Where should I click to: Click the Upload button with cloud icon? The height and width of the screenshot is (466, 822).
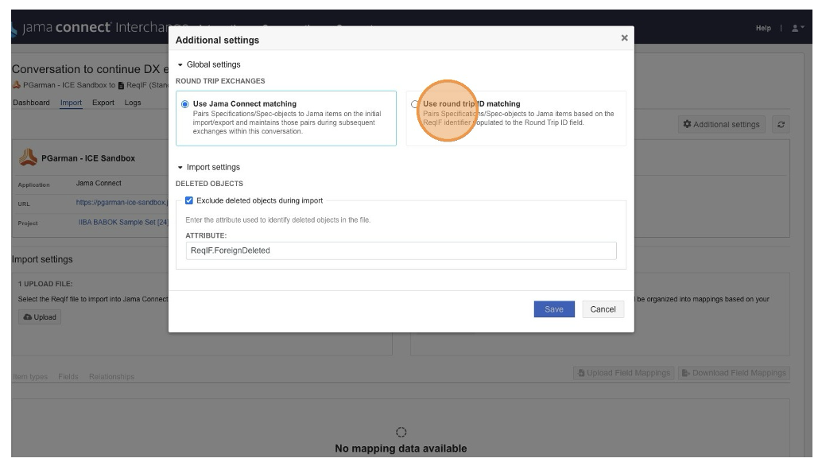tap(40, 317)
